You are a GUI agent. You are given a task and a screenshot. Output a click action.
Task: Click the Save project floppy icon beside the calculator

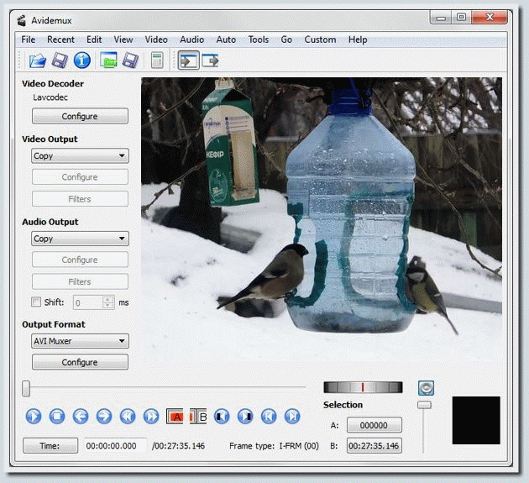point(130,60)
